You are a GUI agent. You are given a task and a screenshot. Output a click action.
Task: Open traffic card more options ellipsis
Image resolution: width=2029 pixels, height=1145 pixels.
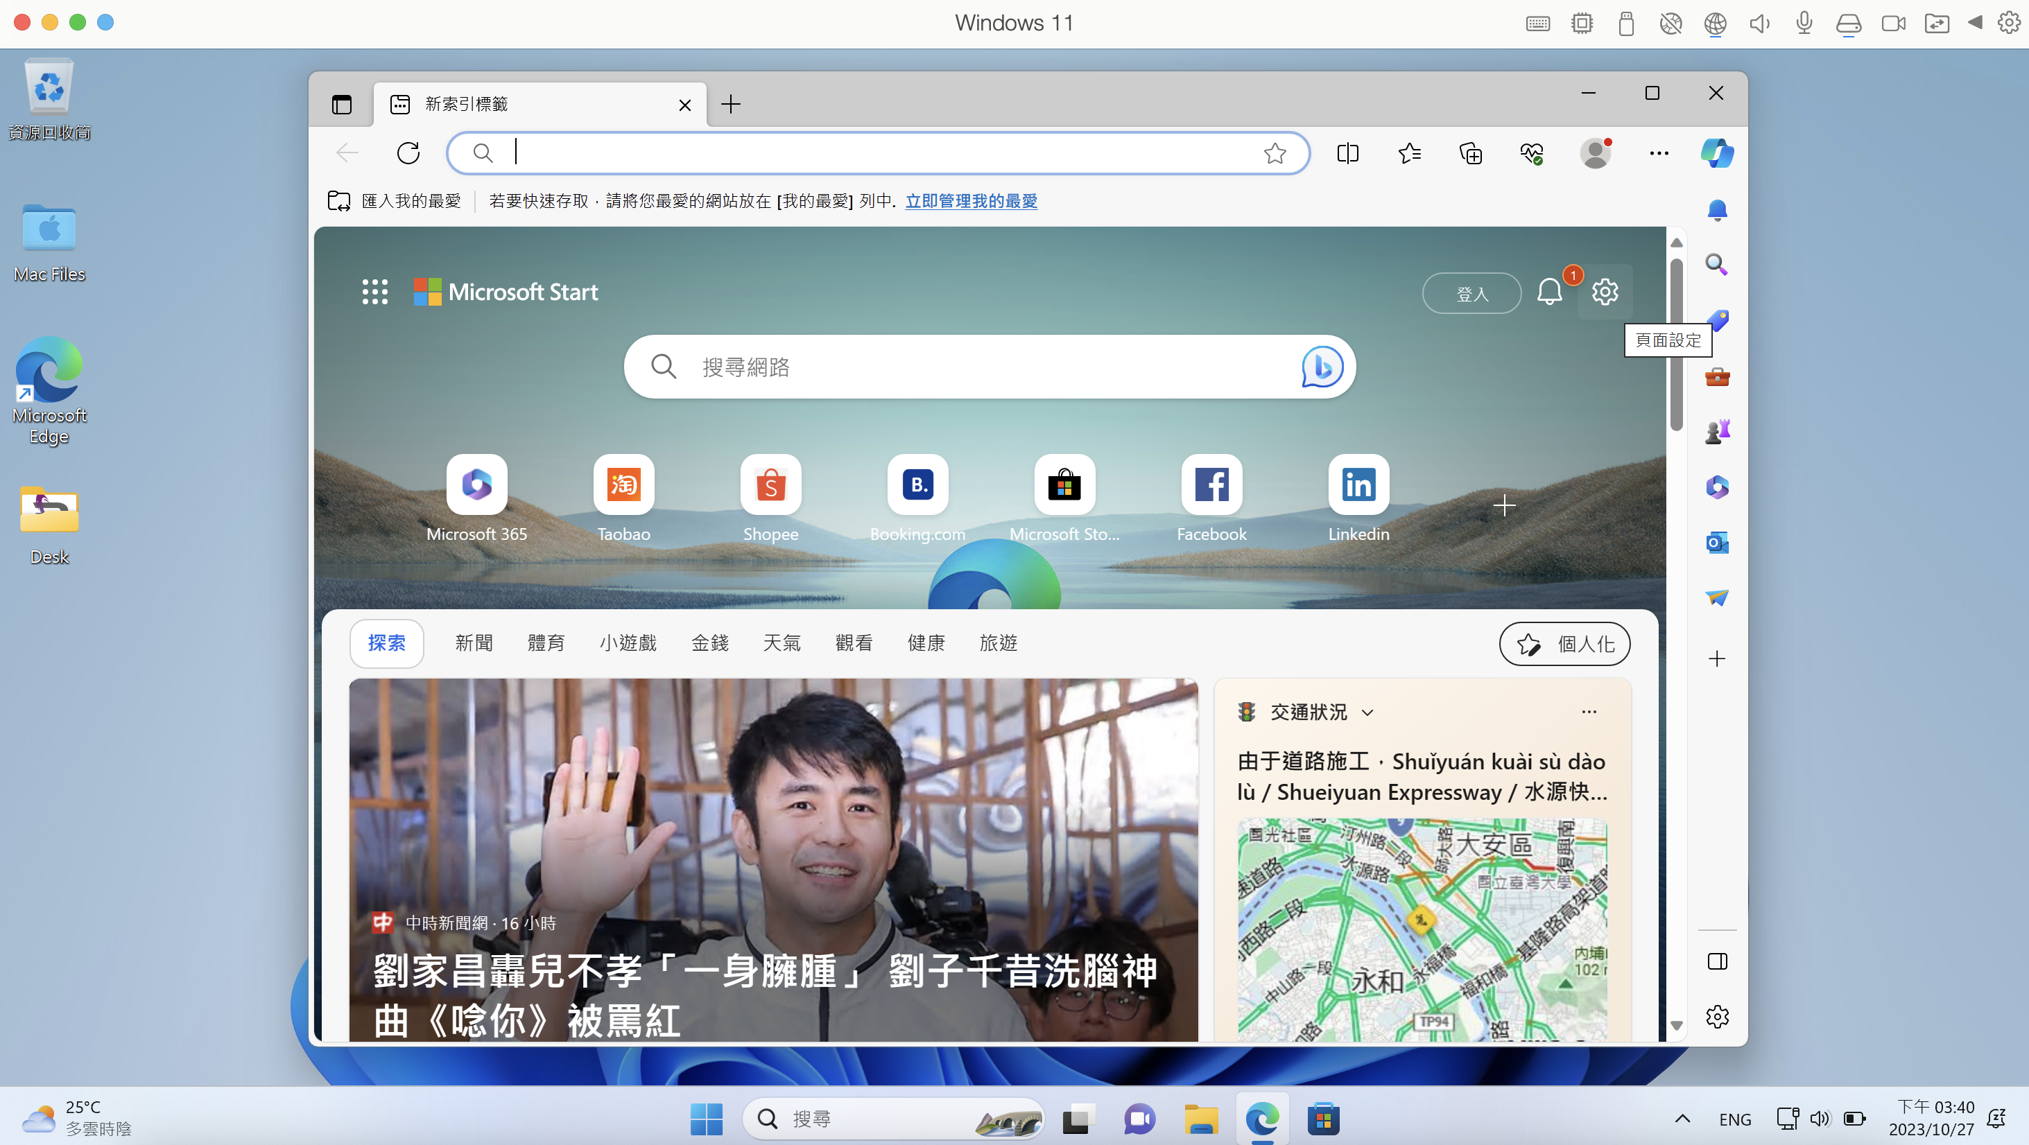(x=1589, y=712)
